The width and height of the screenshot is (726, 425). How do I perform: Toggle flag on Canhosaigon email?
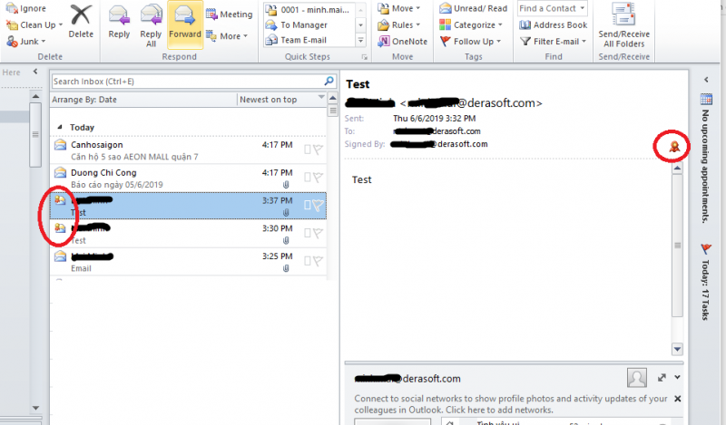click(319, 150)
